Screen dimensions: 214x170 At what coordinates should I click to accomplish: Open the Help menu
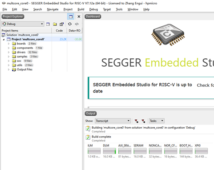pyautogui.click(x=146, y=9)
